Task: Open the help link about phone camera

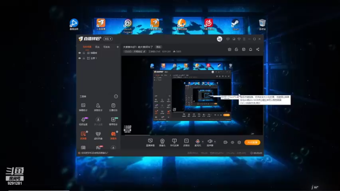Action: click(x=94, y=153)
